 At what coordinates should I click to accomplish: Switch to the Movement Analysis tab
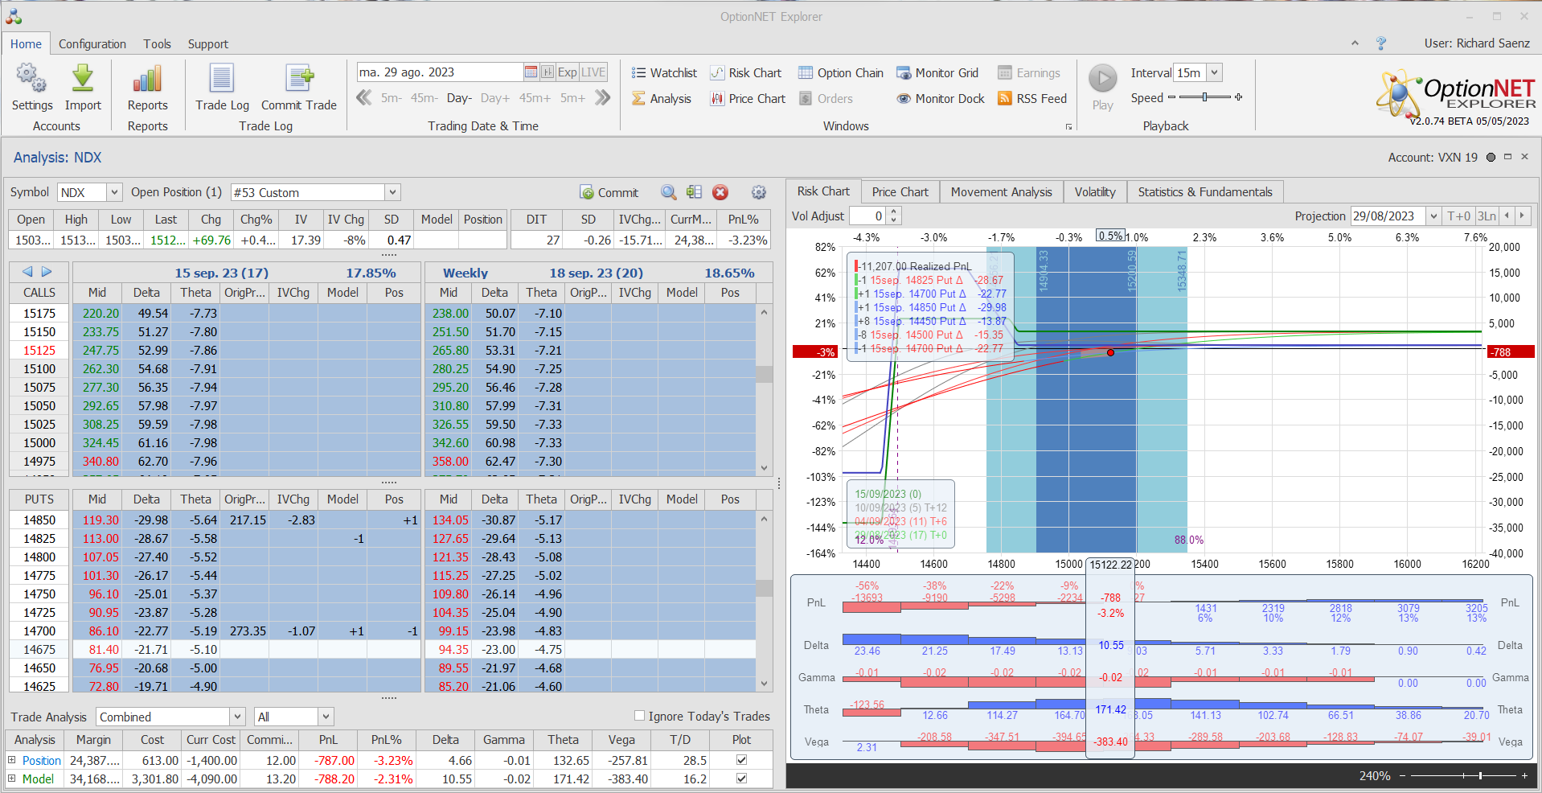click(x=1001, y=192)
